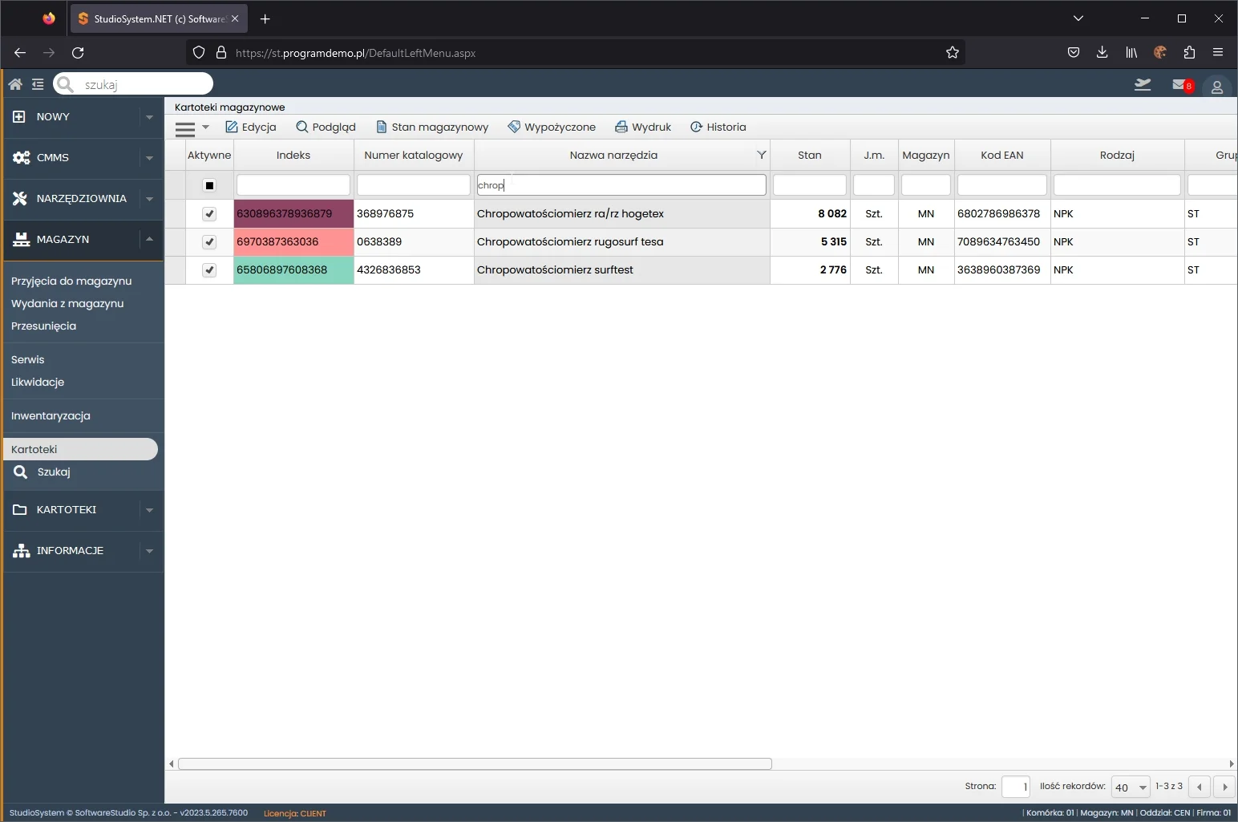Expand the NARZĘDZIOWNIA sidebar section

pyautogui.click(x=81, y=198)
